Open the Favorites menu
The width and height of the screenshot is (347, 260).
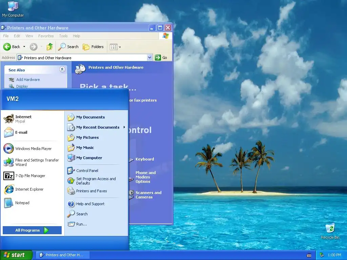(46, 36)
